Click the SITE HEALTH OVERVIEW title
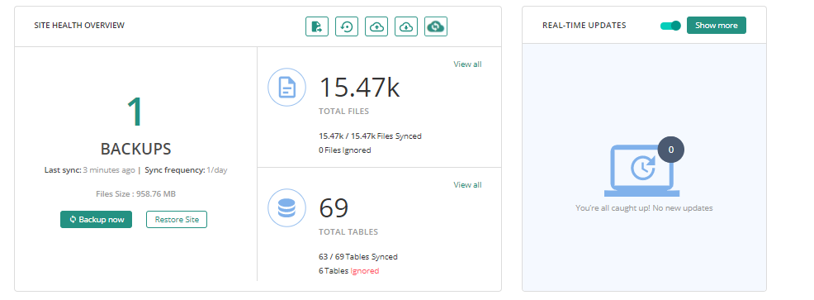The height and width of the screenshot is (300, 814). (79, 26)
